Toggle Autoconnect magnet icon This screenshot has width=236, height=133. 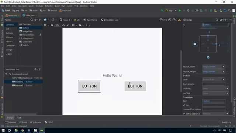52,25
